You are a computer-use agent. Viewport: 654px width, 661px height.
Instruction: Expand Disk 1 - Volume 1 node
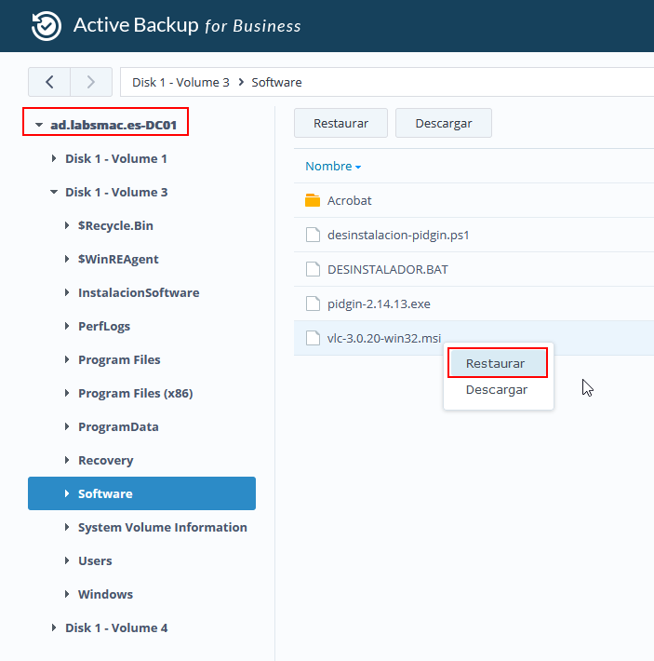[54, 159]
